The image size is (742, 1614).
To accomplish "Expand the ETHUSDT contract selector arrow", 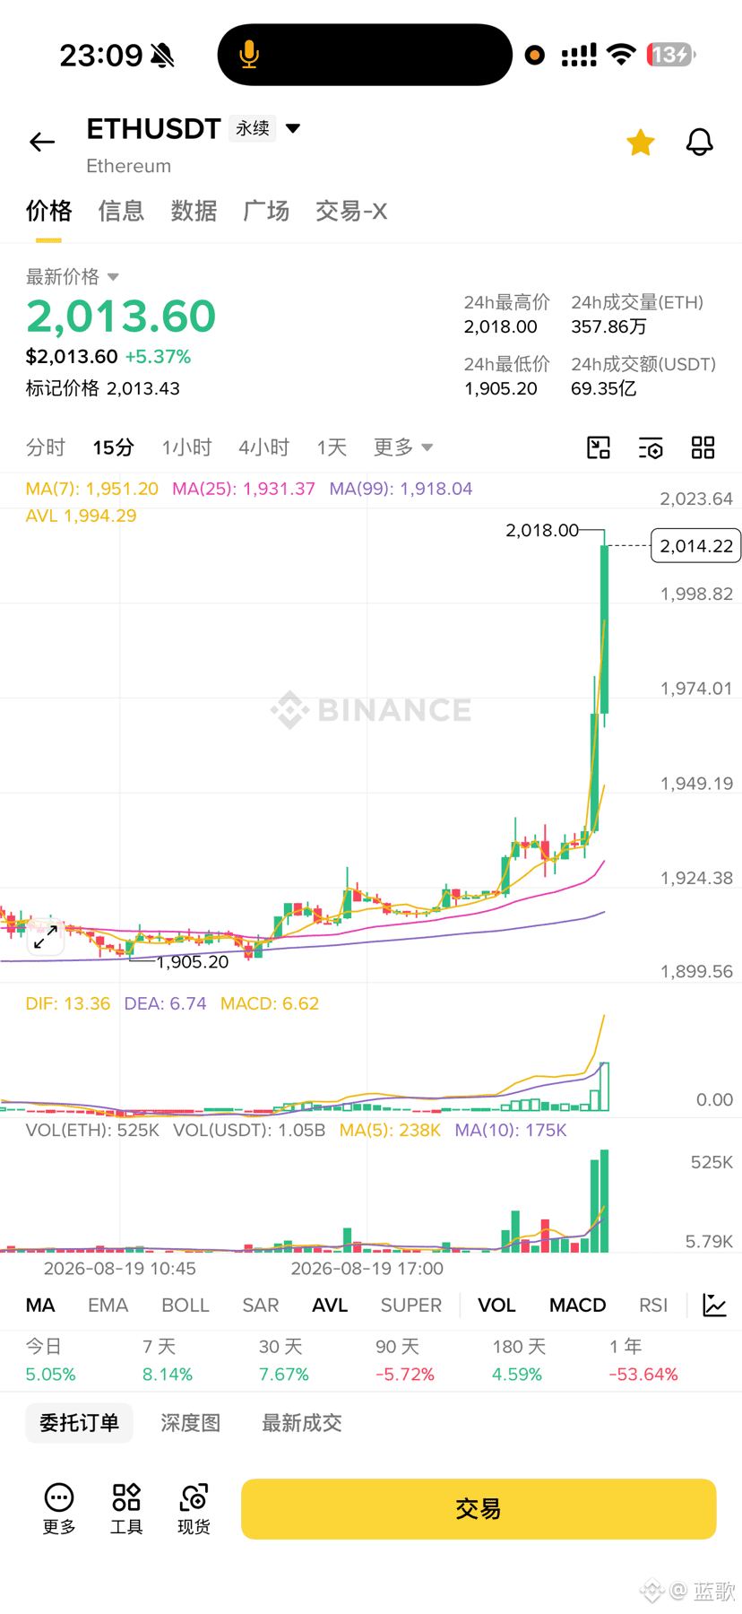I will pyautogui.click(x=293, y=128).
